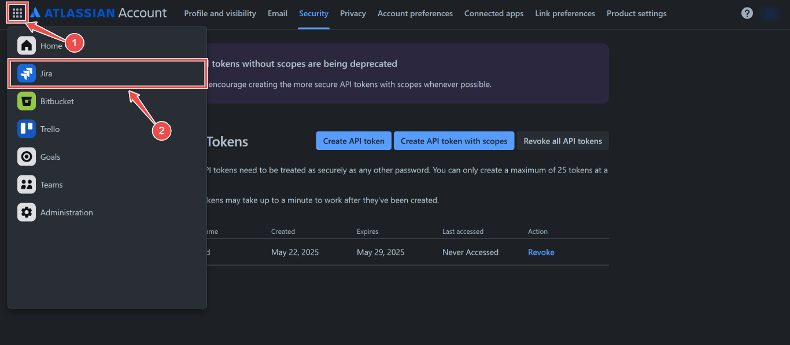Switch to the Privacy tab

coord(353,13)
